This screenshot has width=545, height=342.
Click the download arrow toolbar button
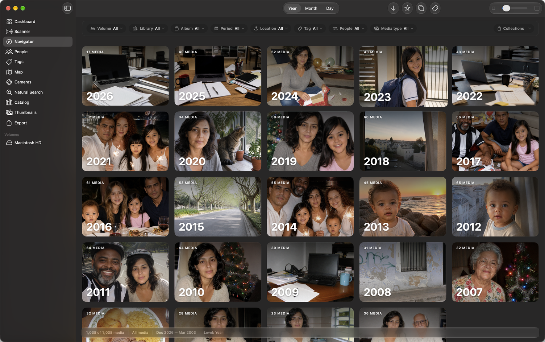(393, 8)
